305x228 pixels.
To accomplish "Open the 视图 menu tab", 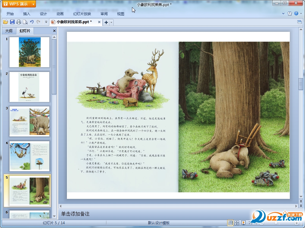I will [x=121, y=14].
